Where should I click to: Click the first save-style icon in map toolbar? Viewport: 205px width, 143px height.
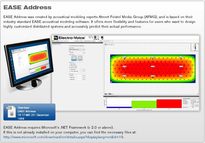pos(106,45)
